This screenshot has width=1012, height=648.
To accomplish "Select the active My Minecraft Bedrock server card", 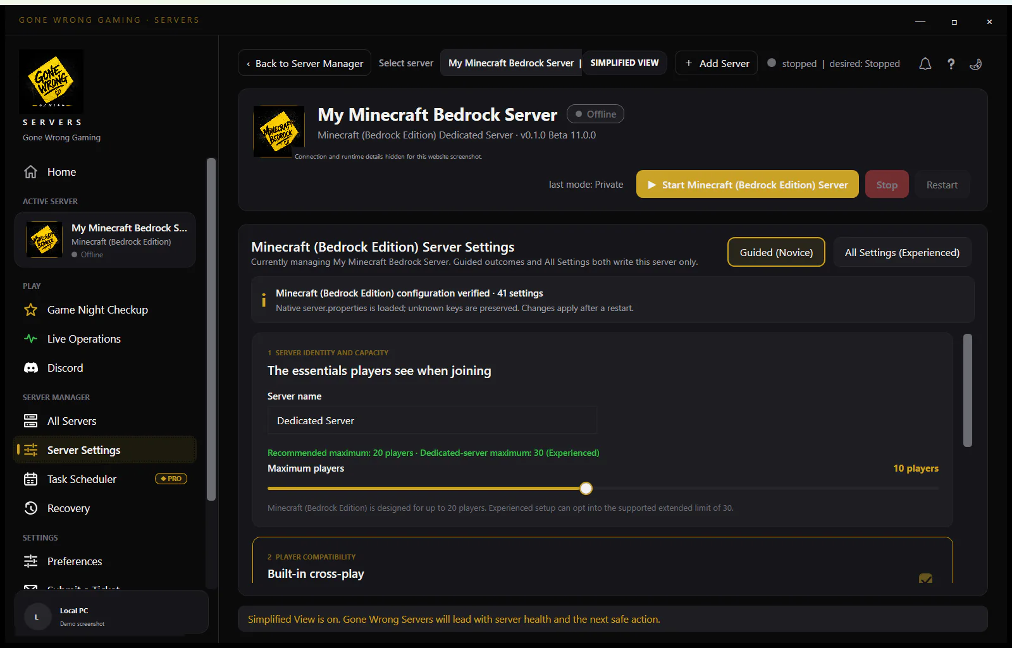I will click(x=105, y=240).
